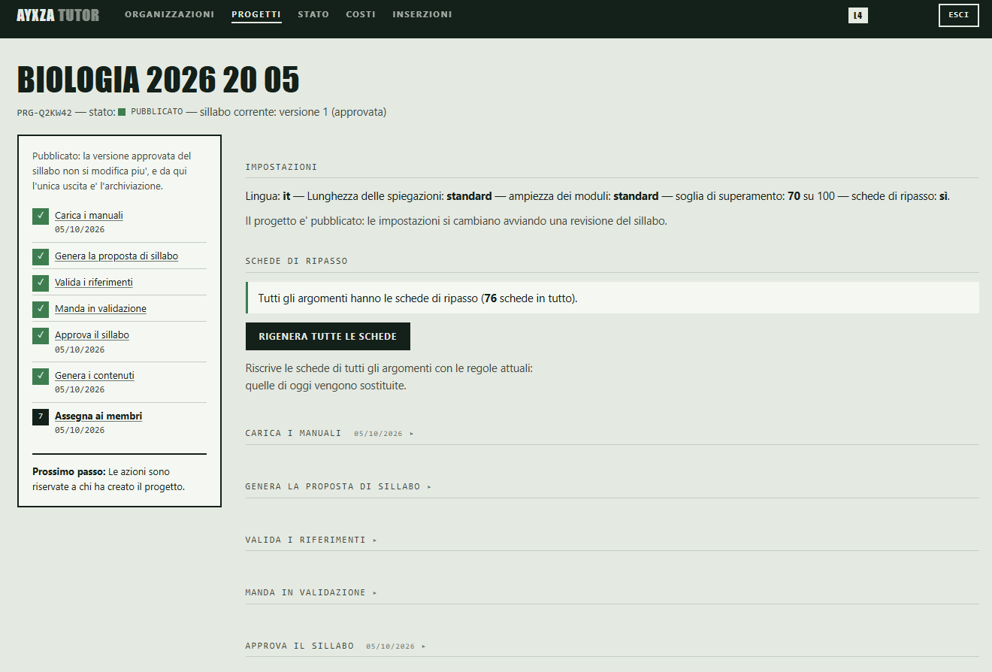This screenshot has width=992, height=672.
Task: Click the 76 schede in tutto notice
Action: click(x=612, y=298)
